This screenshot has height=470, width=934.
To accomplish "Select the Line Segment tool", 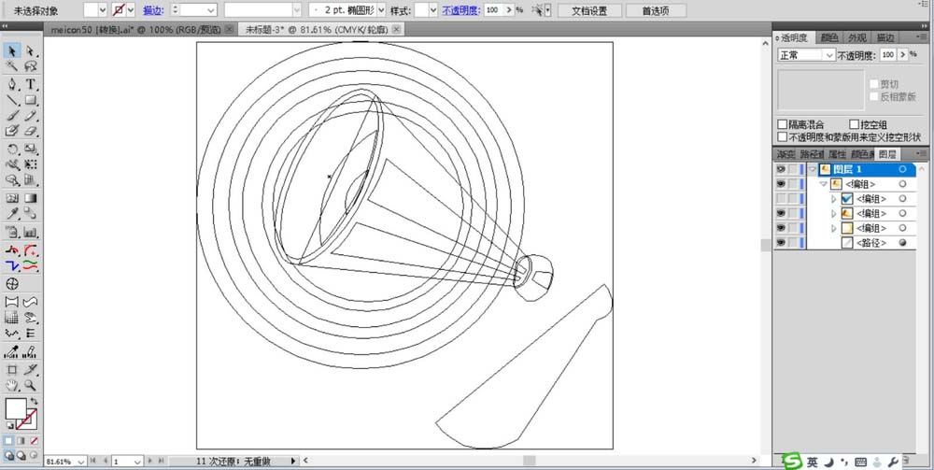I will click(x=12, y=100).
